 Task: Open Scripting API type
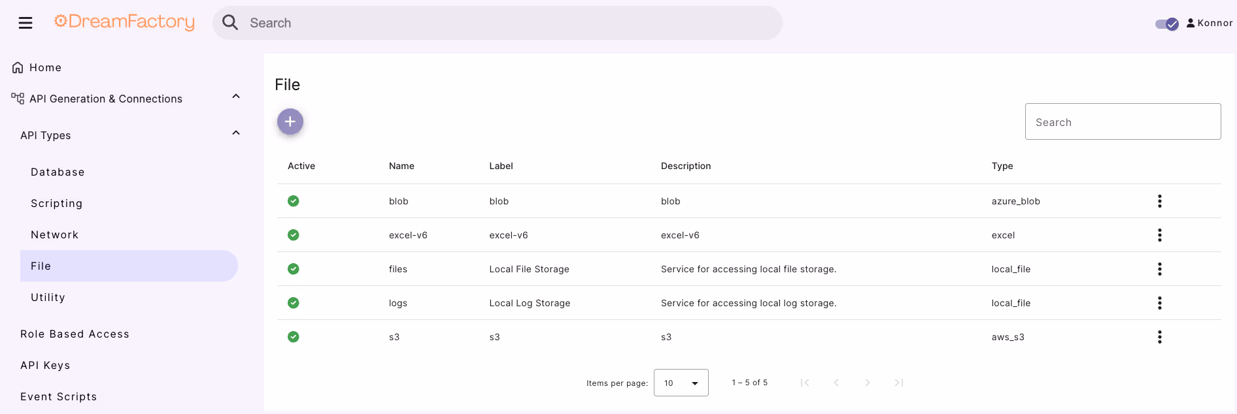[x=57, y=203]
